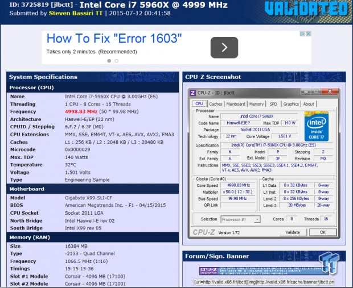Click the Slot #1 Module Corsair entry
This screenshot has width=353, height=288.
click(95, 276)
